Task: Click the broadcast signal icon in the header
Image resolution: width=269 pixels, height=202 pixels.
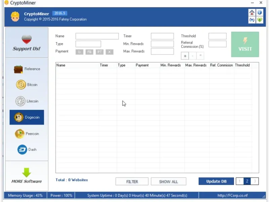Action: [x=252, y=20]
